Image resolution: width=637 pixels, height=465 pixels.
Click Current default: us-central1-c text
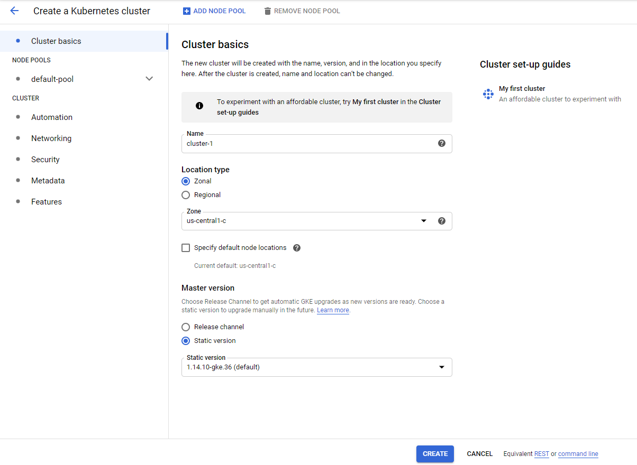pyautogui.click(x=235, y=266)
